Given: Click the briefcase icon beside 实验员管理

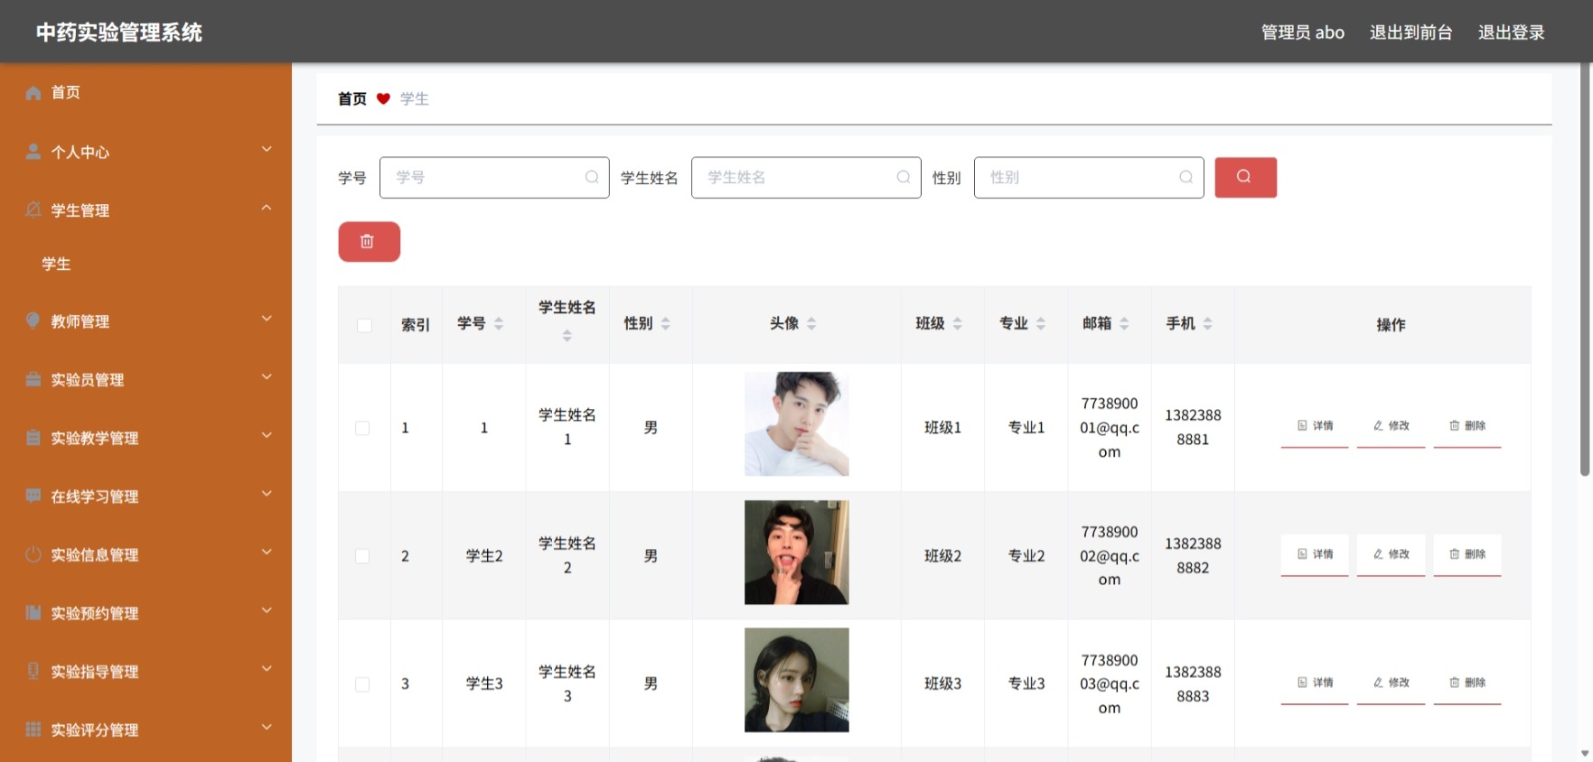Looking at the screenshot, I should pyautogui.click(x=33, y=379).
